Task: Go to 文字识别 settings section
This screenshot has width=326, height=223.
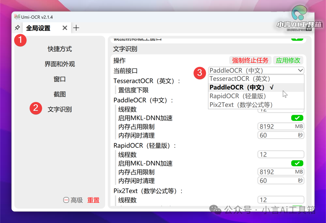Action: click(x=60, y=109)
